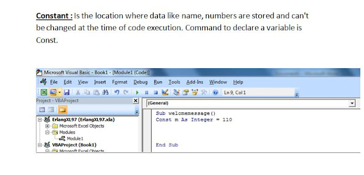This screenshot has width=364, height=175.
Task: Click the Cut scissors icon
Action: point(78,92)
